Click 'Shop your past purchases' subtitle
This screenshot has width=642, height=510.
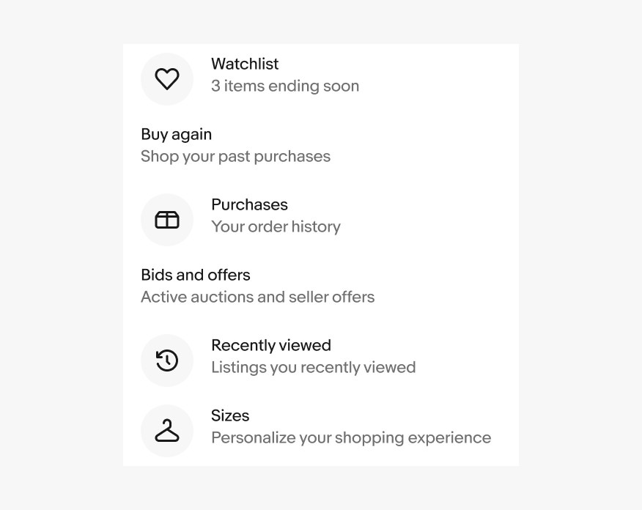pyautogui.click(x=235, y=156)
